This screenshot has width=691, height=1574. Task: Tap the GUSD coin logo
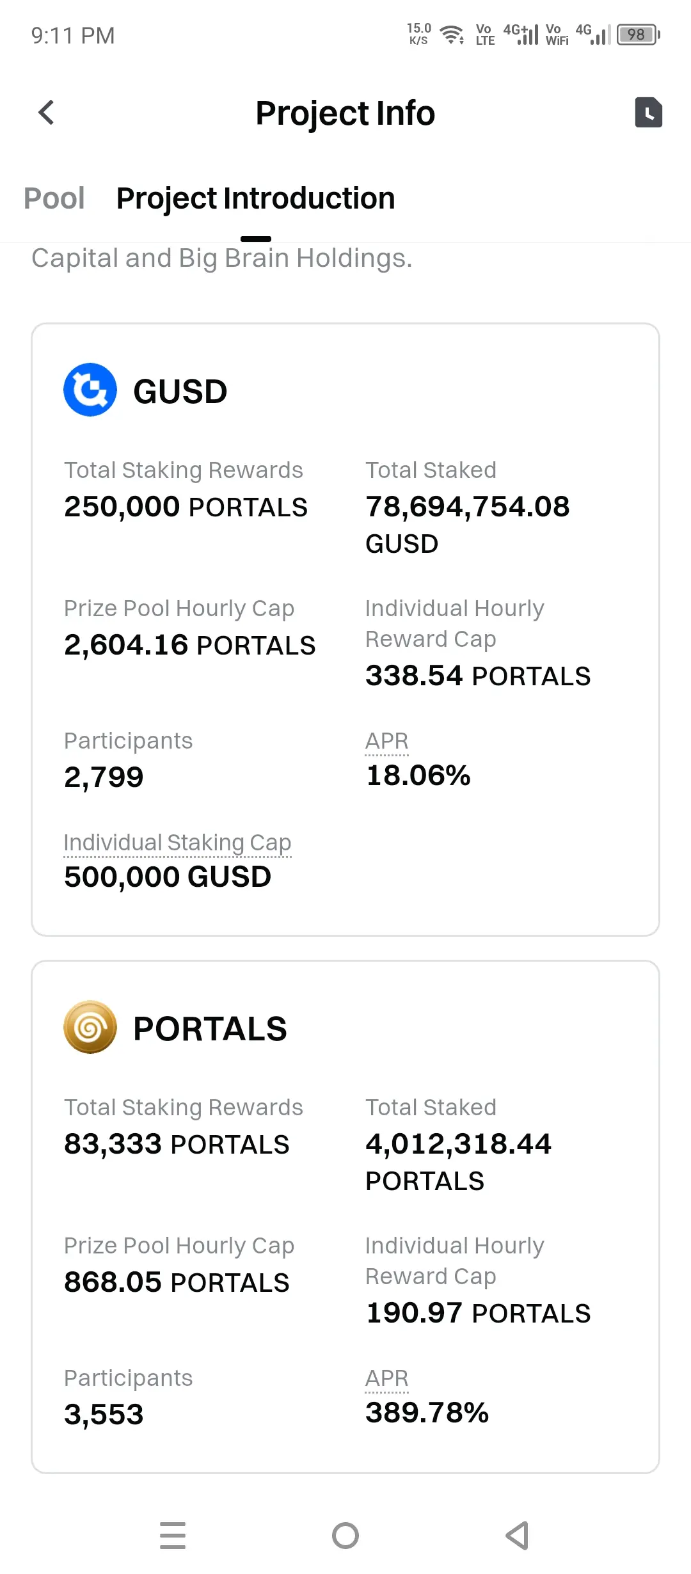click(x=90, y=390)
